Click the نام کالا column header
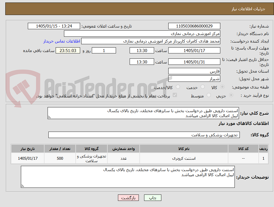274x207 pixels. click(x=184, y=149)
